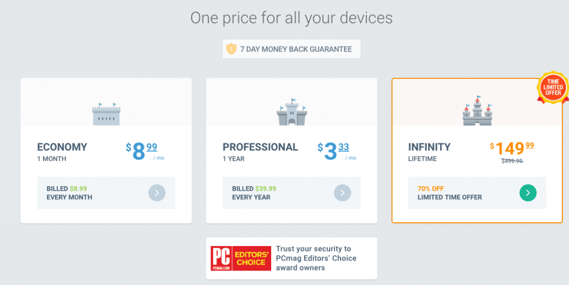This screenshot has width=569, height=285.
Task: Click the 7 Day Money Back Guarantee badge
Action: click(291, 49)
